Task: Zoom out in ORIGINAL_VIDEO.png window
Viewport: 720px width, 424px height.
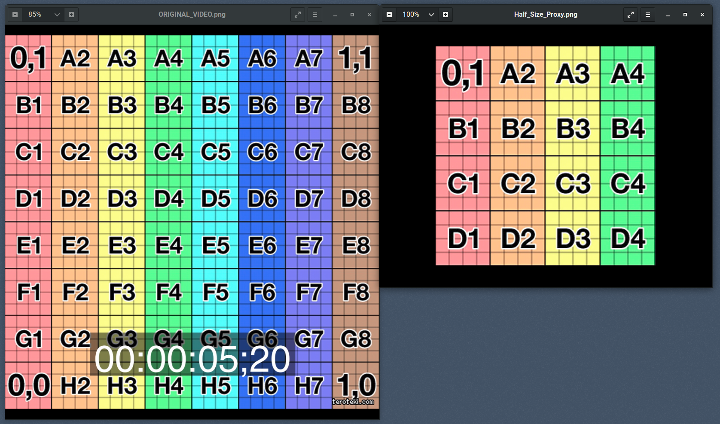Action: 15,15
